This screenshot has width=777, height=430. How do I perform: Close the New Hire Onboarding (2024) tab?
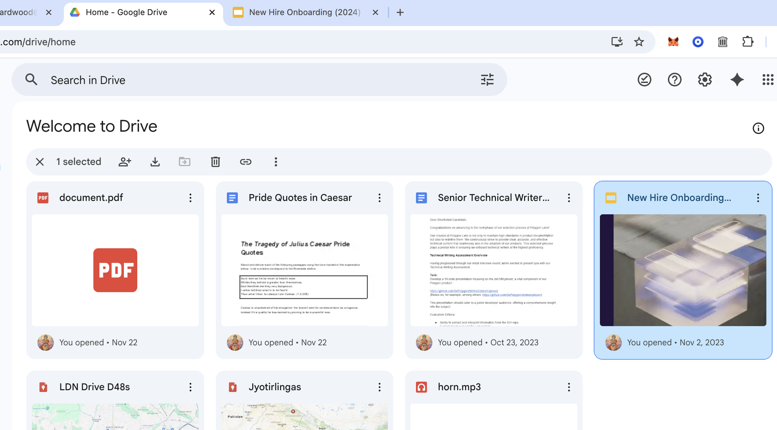click(375, 12)
